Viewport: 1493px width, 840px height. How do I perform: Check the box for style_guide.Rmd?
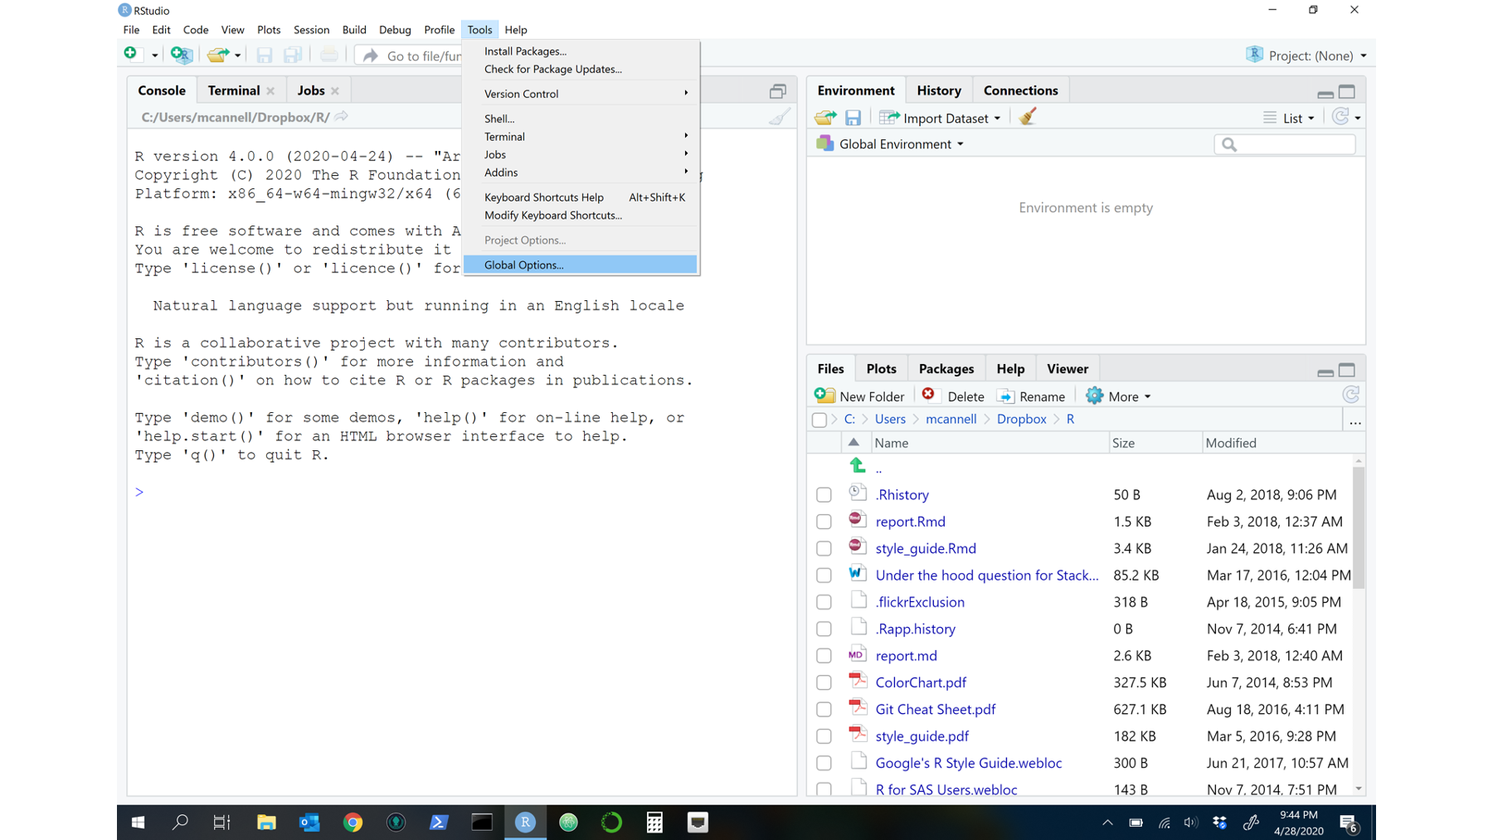coord(824,549)
